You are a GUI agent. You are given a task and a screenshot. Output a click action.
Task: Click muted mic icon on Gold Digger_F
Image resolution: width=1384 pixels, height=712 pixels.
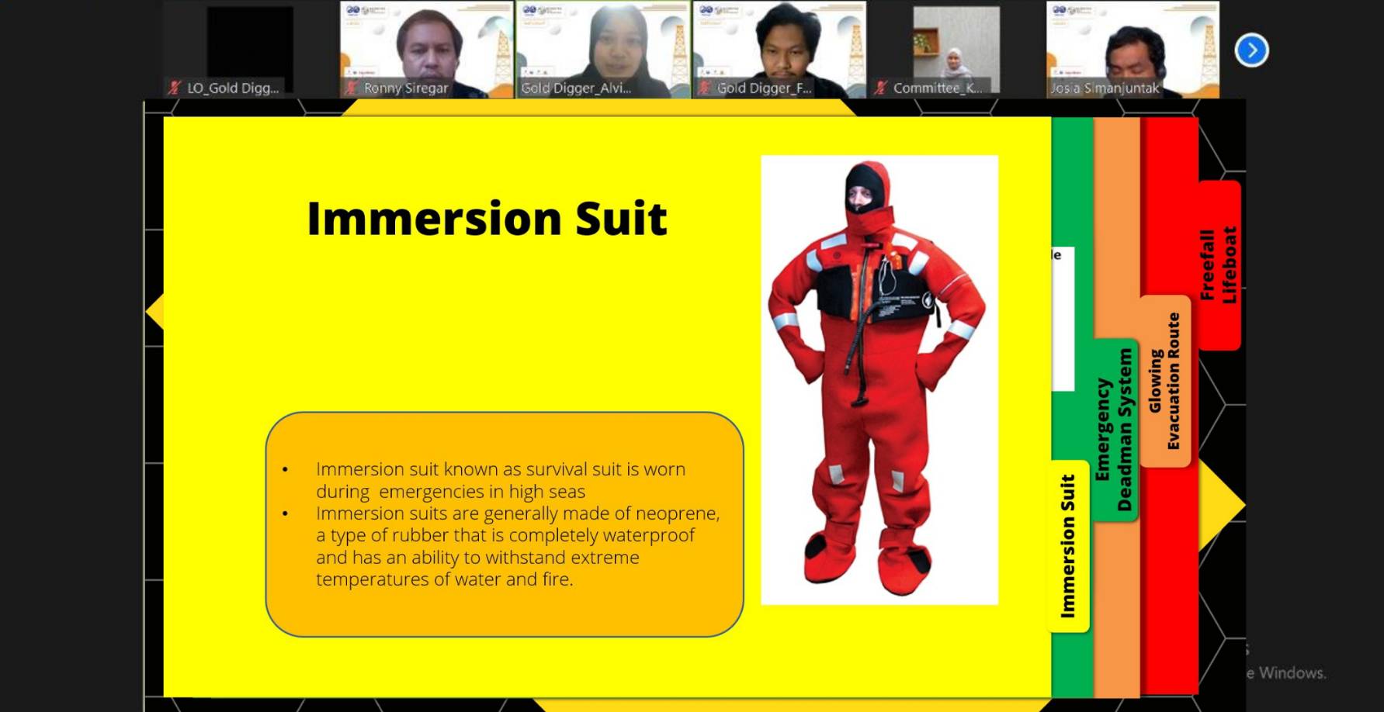[x=704, y=88]
